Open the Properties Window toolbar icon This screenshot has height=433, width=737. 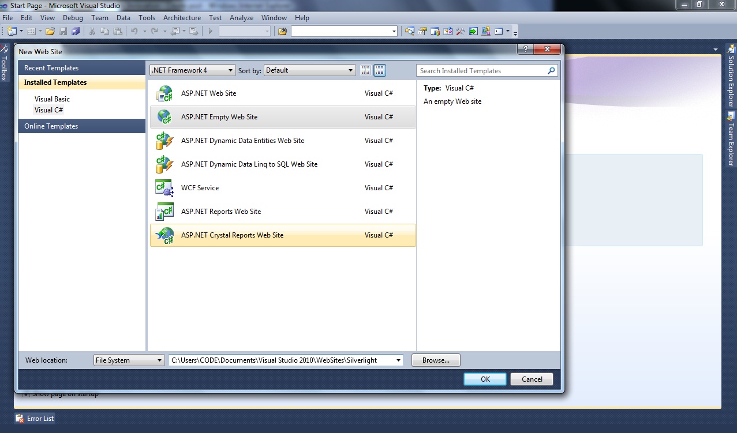pos(422,31)
